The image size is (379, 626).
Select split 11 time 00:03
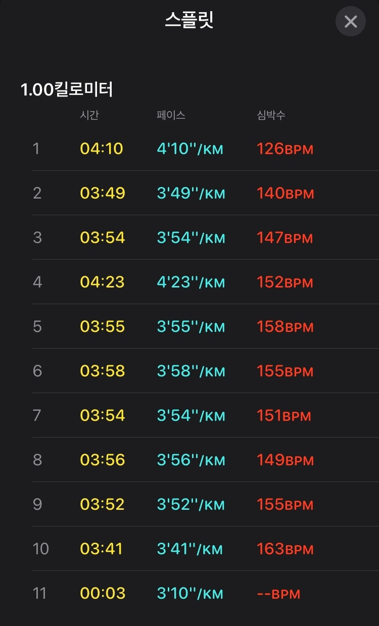(x=102, y=594)
